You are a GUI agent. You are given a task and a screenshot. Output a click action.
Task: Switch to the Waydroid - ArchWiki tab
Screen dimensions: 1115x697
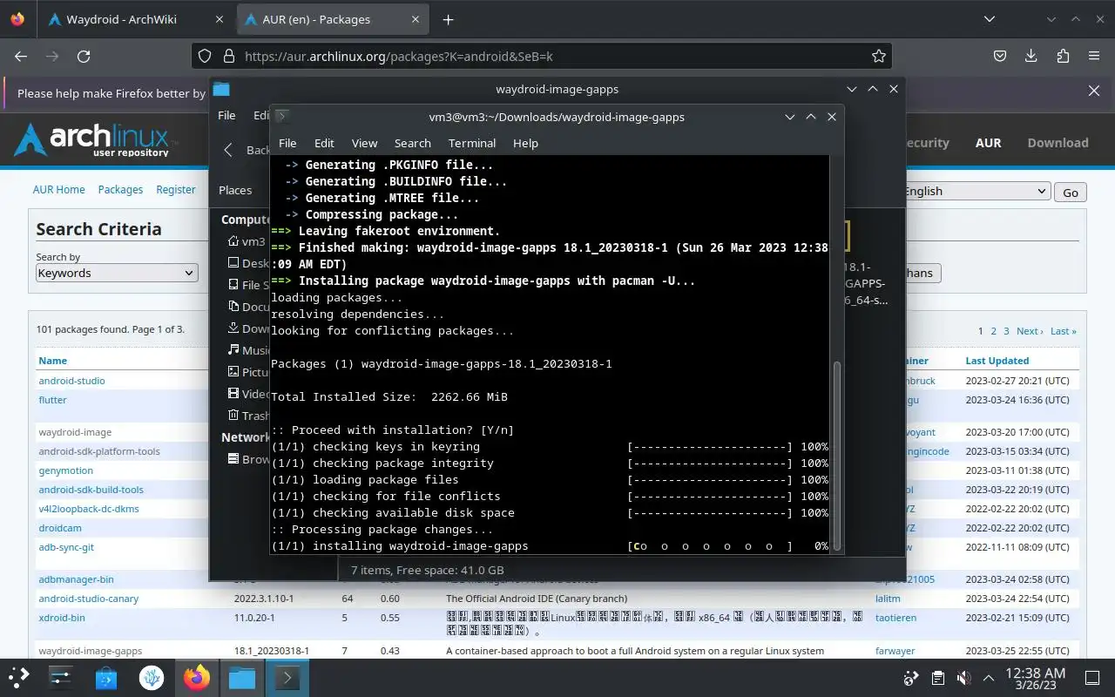[135, 19]
